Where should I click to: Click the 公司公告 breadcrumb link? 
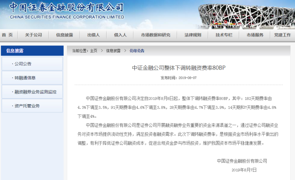point(137,51)
